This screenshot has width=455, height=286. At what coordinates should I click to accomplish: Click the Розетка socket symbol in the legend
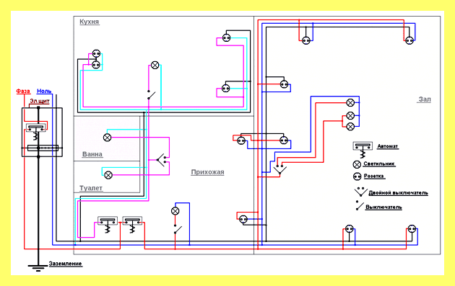click(357, 176)
